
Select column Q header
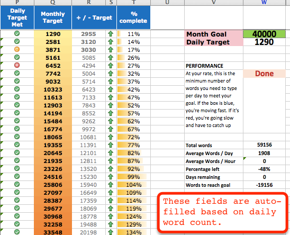(x=53, y=3)
